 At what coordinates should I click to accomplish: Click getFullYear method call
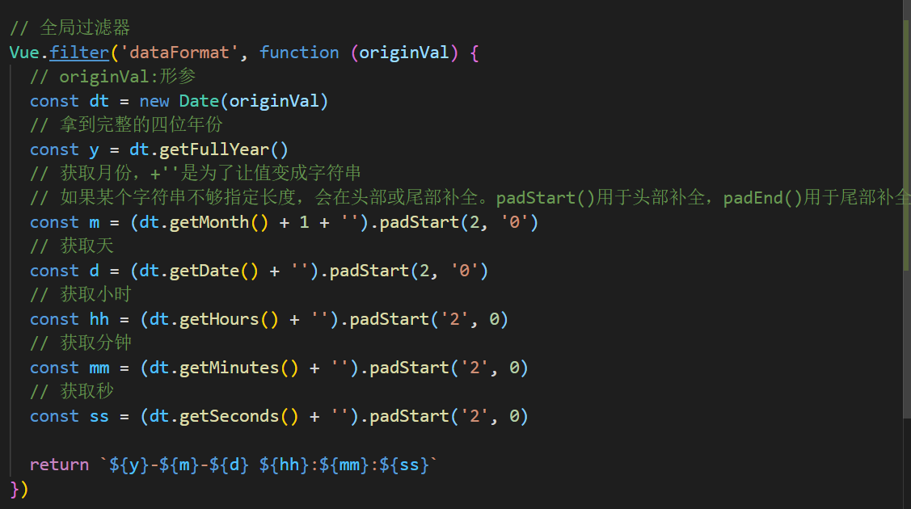213,149
